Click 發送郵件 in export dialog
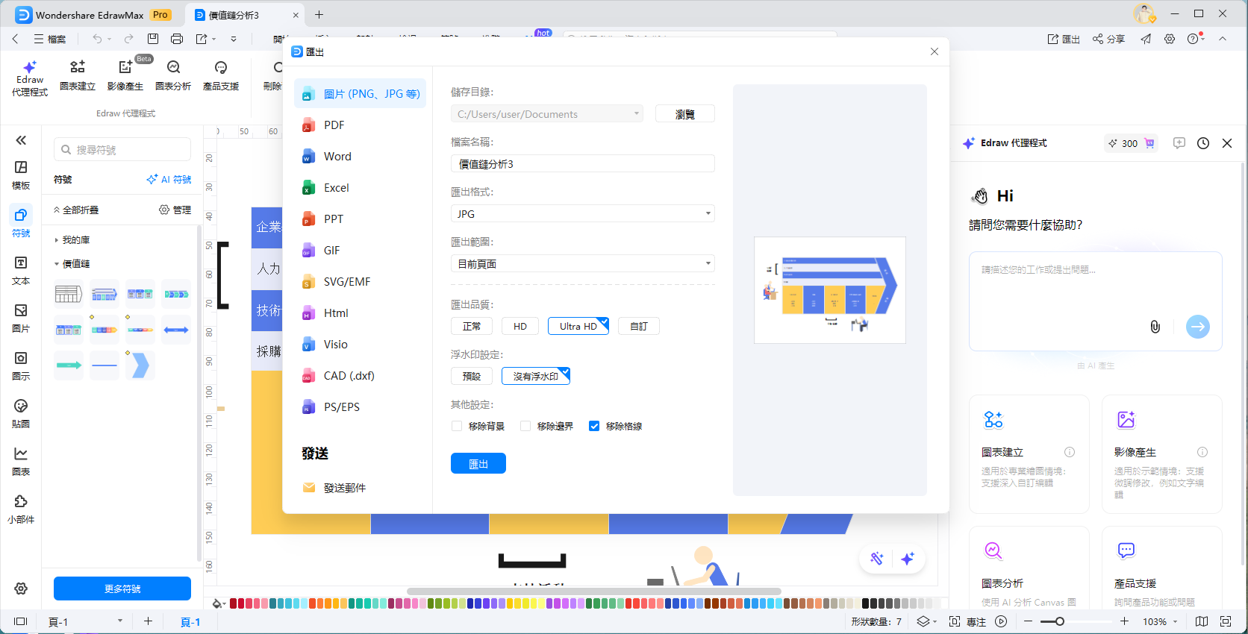Screen dimensions: 1248x634 361,487
